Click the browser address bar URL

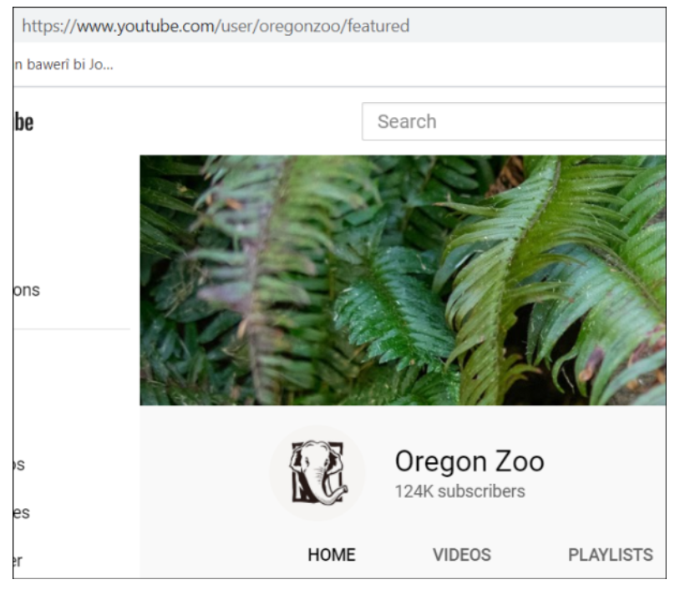coord(216,26)
